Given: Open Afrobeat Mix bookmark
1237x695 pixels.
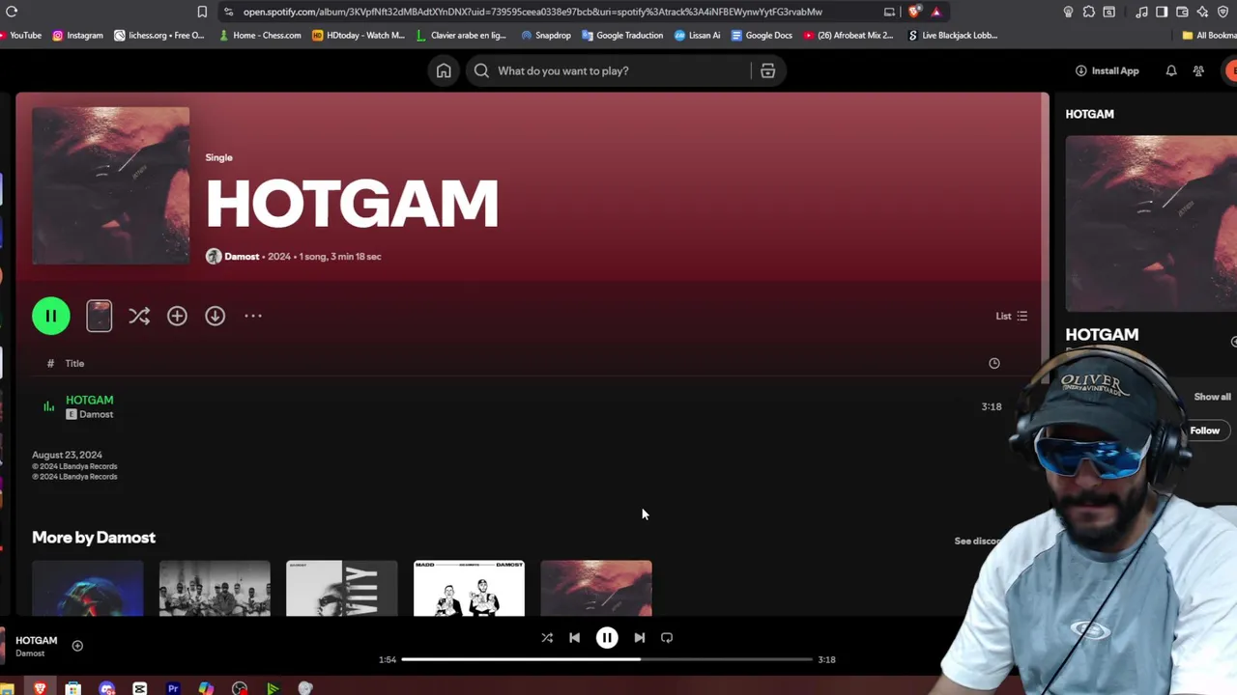Looking at the screenshot, I should [849, 35].
